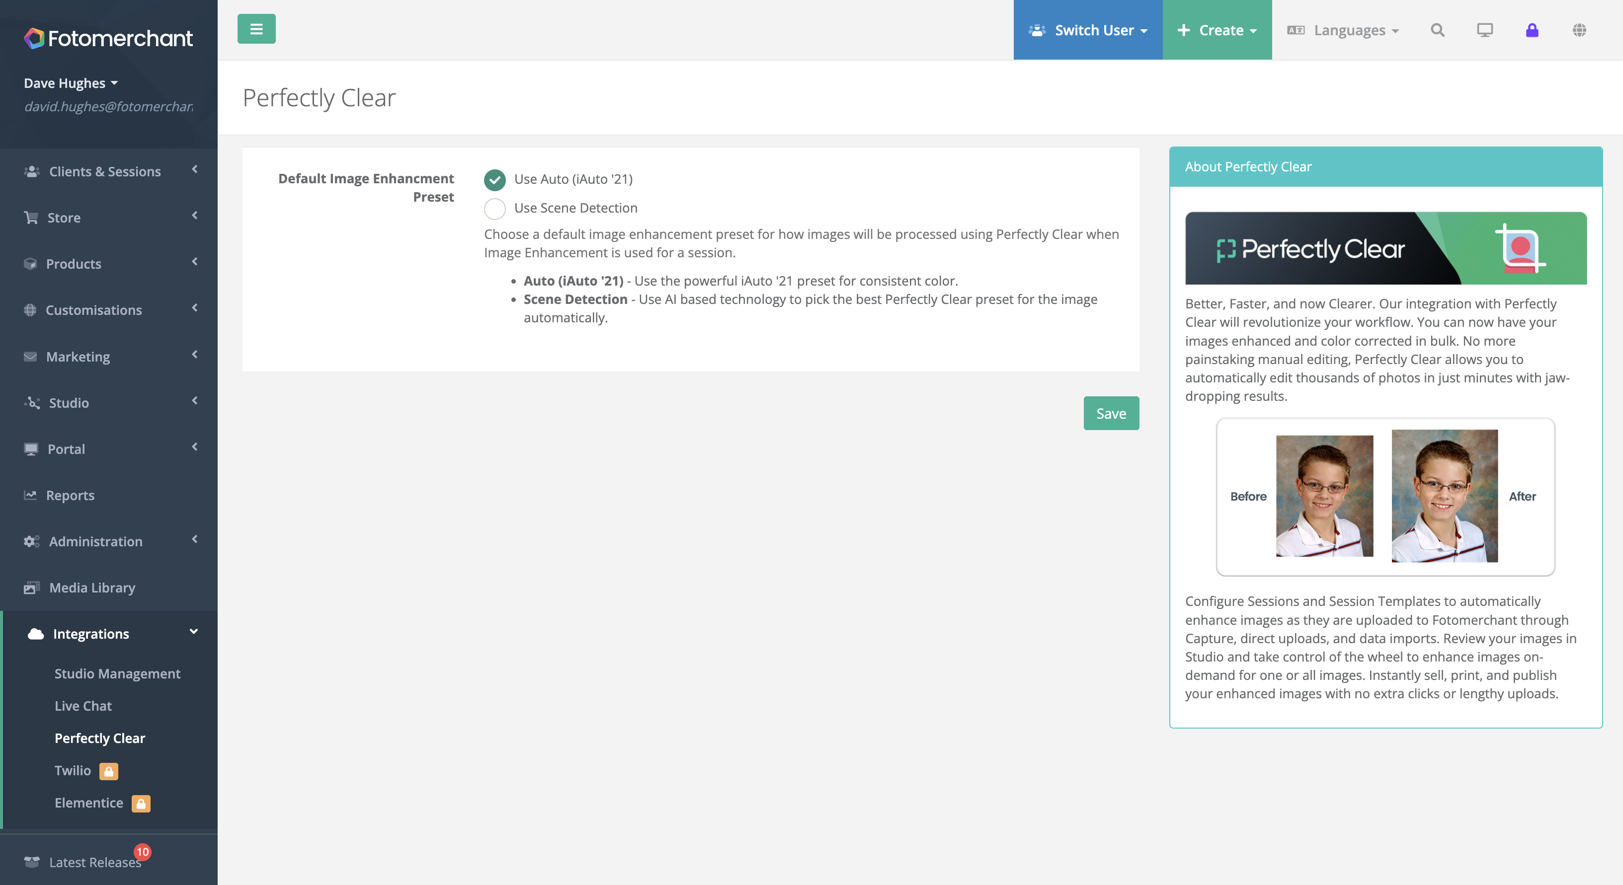Toggle the hamburger sidebar menu button
Screen dimensions: 1623x885
click(256, 29)
